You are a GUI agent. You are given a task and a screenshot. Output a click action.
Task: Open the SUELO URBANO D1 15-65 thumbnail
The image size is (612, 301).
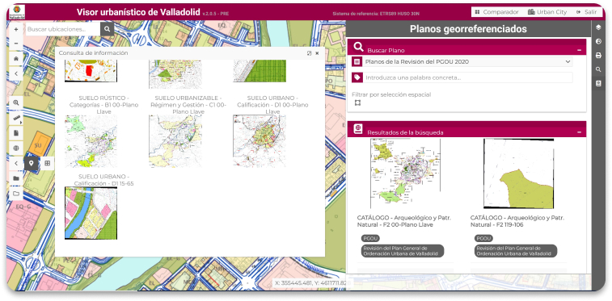tap(91, 213)
